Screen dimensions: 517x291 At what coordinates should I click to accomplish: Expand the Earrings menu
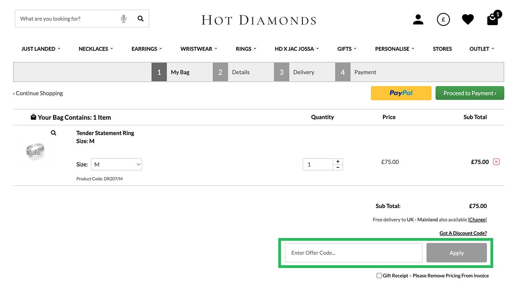[x=147, y=48]
